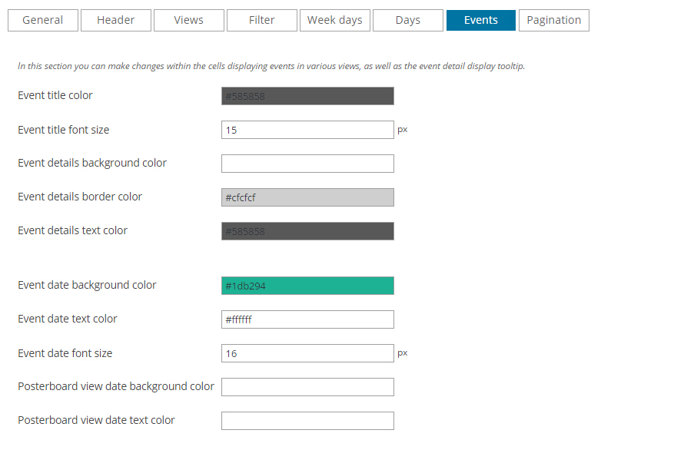Screen dimensions: 684x450
Task: Pick the Event details background color
Action: pos(307,164)
